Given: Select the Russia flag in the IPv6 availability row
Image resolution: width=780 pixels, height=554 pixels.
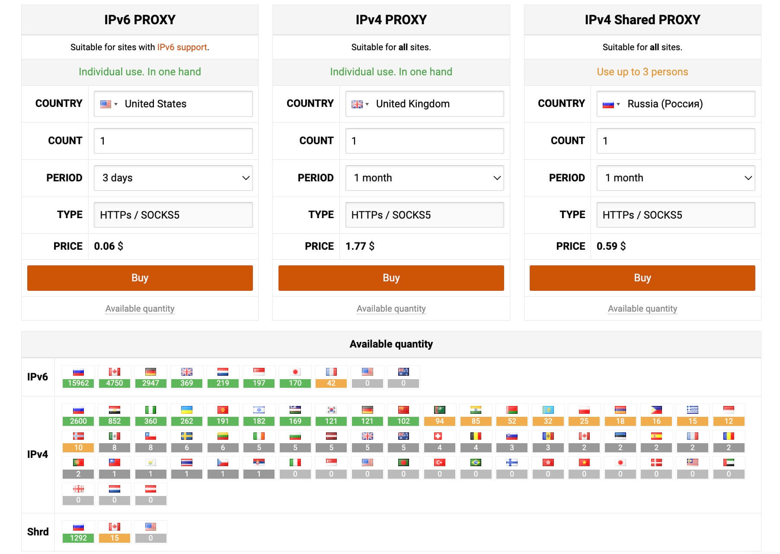Looking at the screenshot, I should (x=78, y=371).
